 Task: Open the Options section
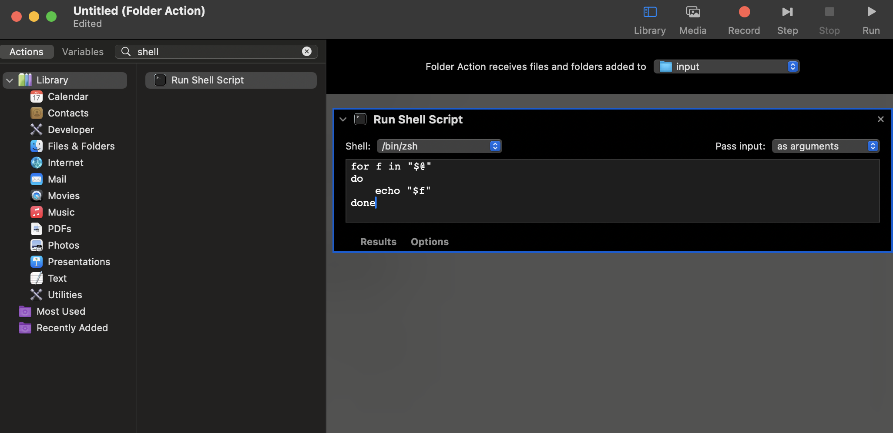(430, 242)
